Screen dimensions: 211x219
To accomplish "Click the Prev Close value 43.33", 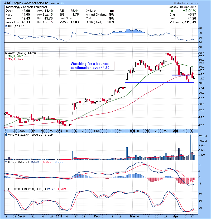I will click(26, 22).
